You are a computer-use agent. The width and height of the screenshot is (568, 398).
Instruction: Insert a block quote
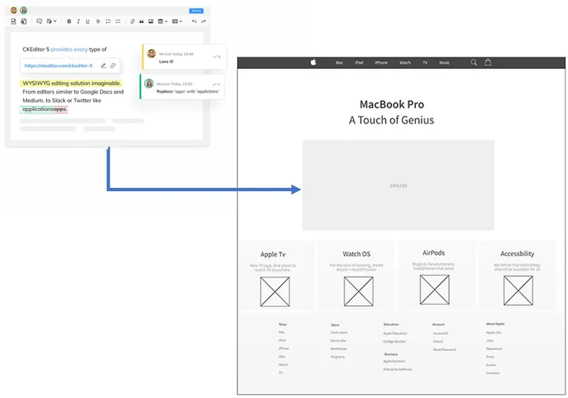(x=141, y=21)
